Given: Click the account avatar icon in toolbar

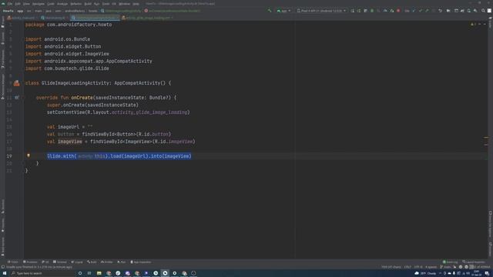Looking at the screenshot, I should 489,11.
